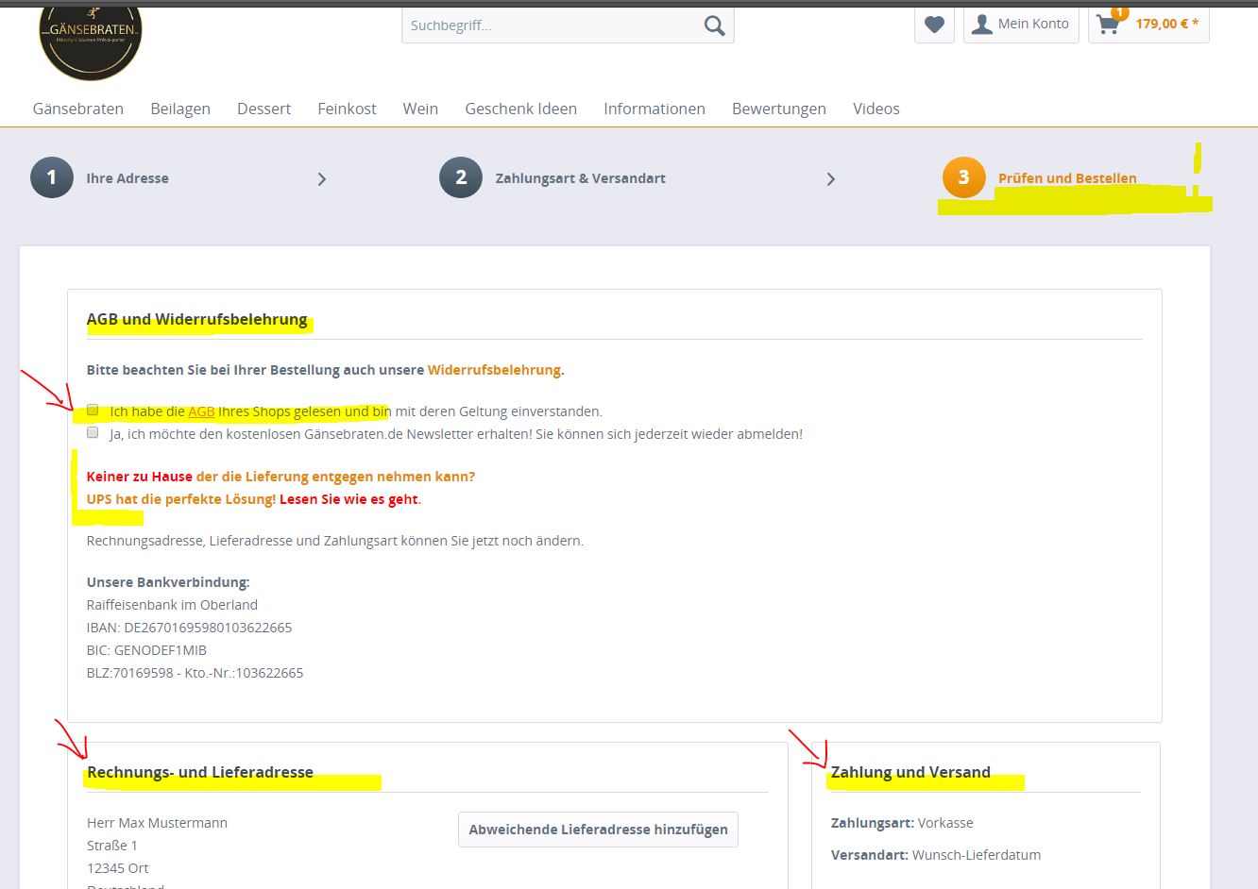Go to the Wein menu item
Screen dimensions: 1258x889
(x=420, y=109)
